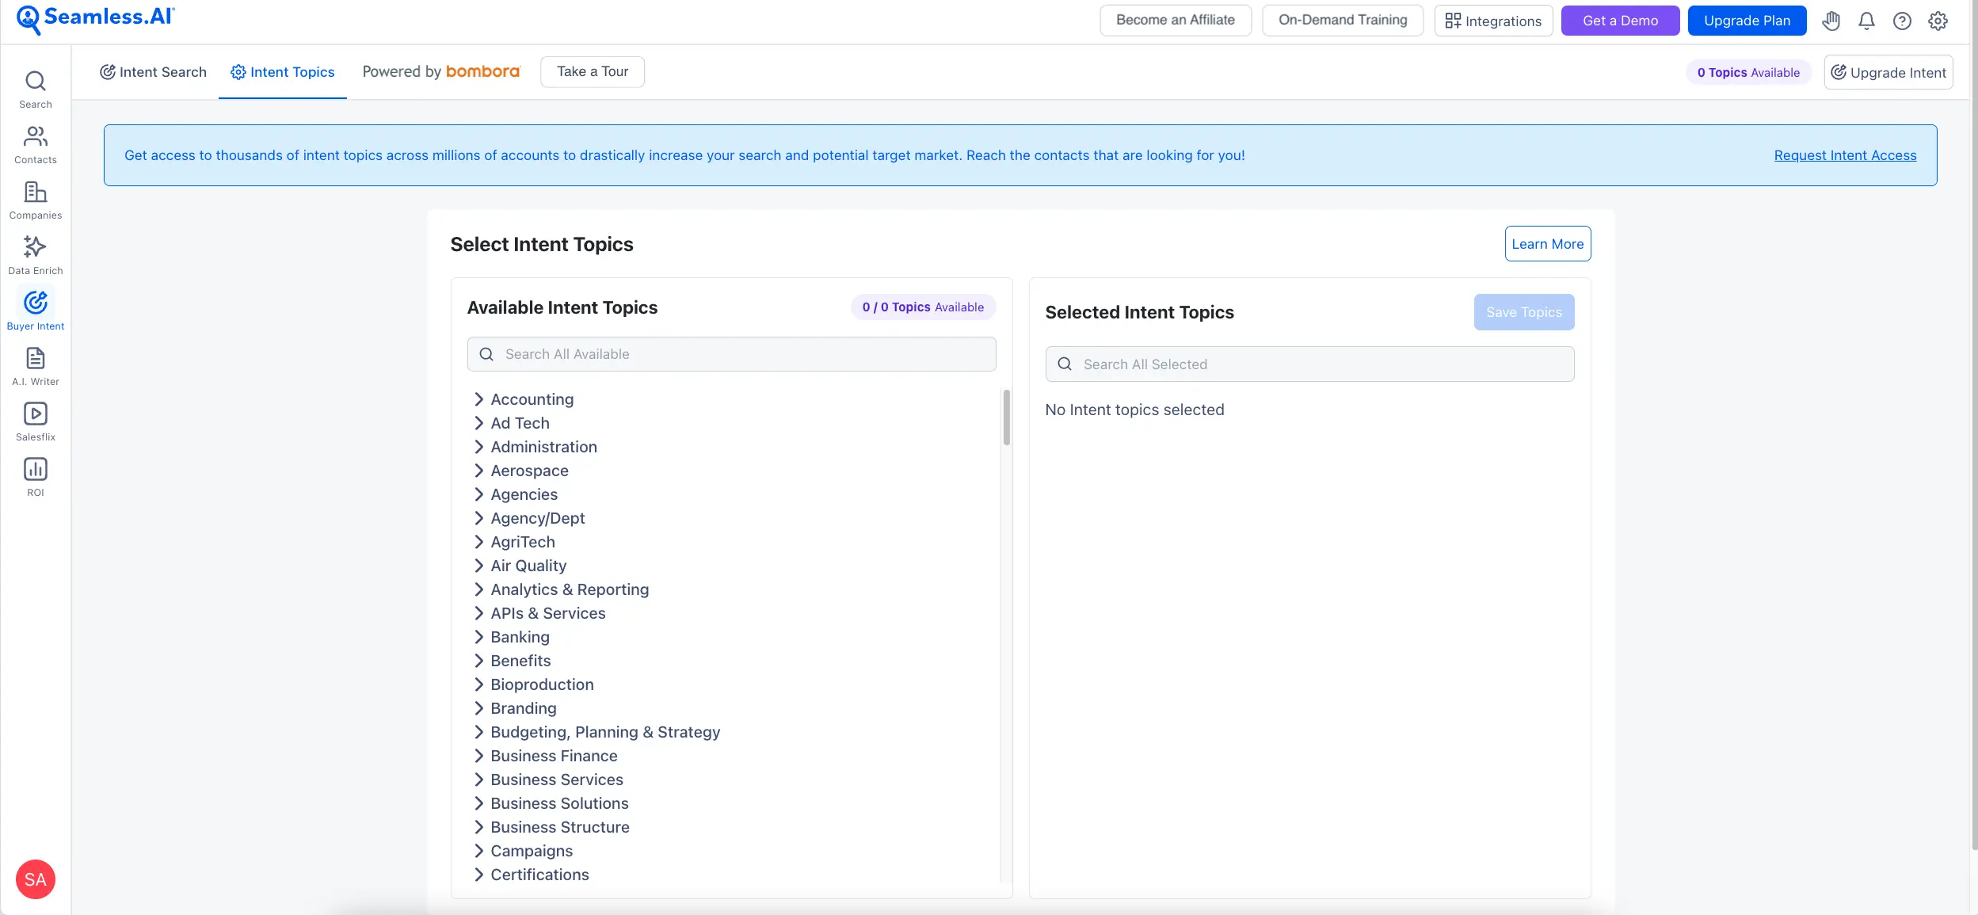Image resolution: width=1978 pixels, height=915 pixels.
Task: Click the Request Intent Access link
Action: (x=1845, y=155)
